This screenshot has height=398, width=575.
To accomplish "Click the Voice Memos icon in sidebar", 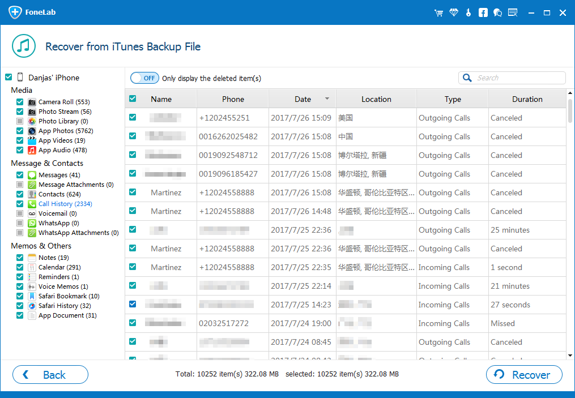I will coord(32,286).
